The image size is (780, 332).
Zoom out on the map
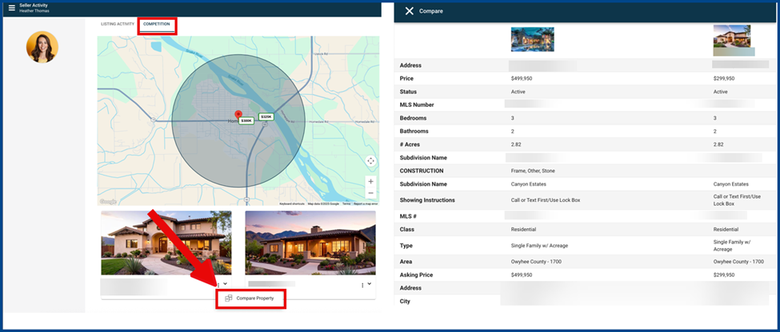click(x=370, y=193)
